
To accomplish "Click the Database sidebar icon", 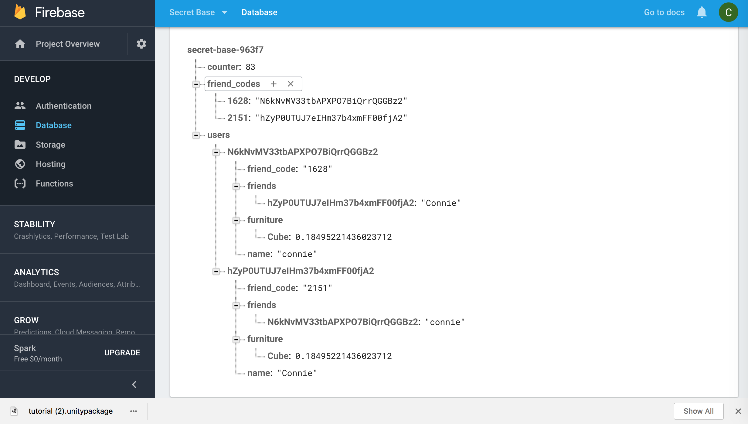I will click(x=20, y=125).
